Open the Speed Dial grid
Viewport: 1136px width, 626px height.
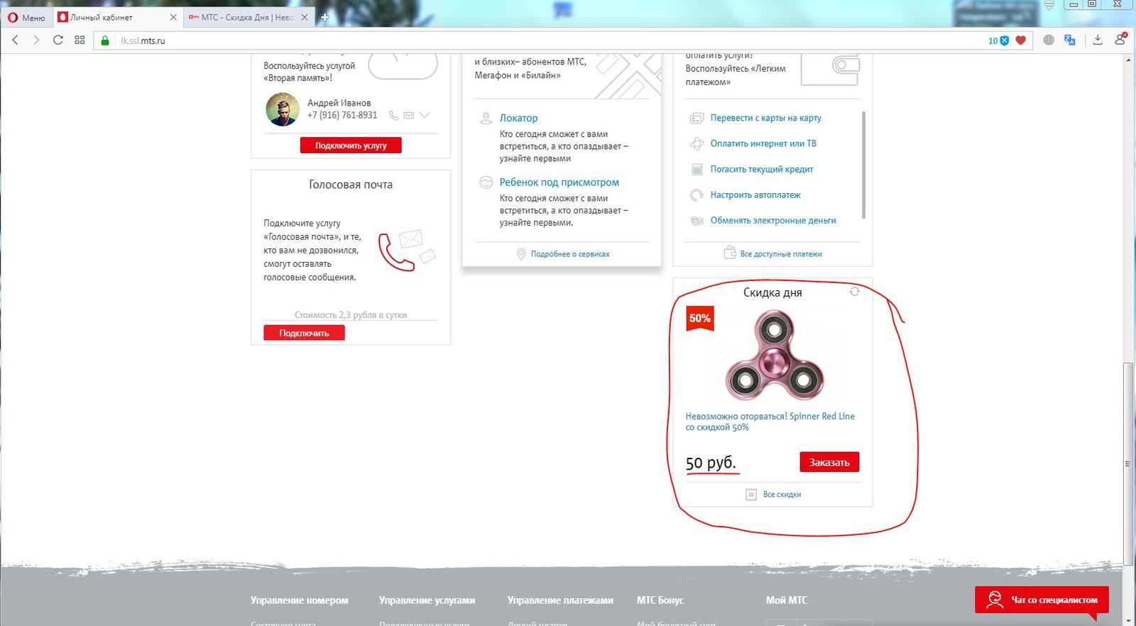pyautogui.click(x=80, y=40)
